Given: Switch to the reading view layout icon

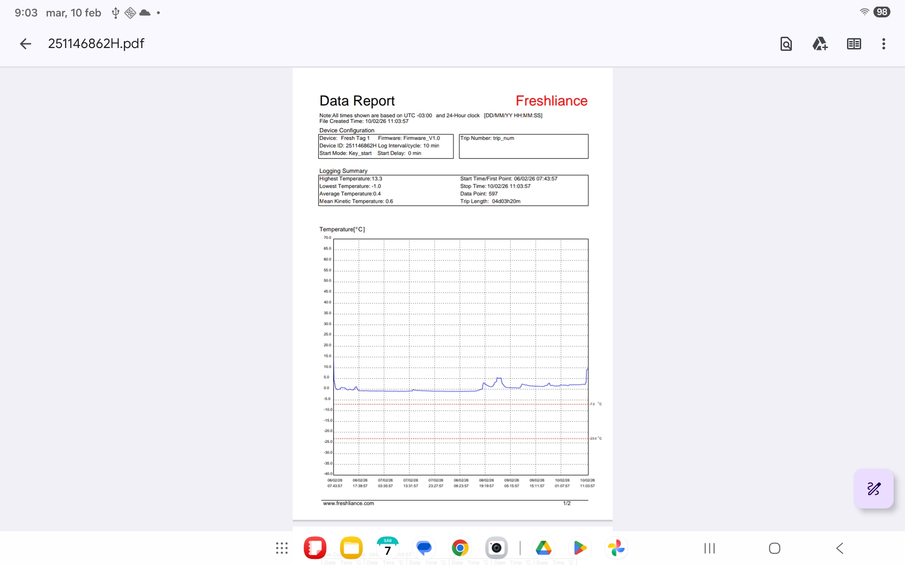Looking at the screenshot, I should [x=854, y=44].
